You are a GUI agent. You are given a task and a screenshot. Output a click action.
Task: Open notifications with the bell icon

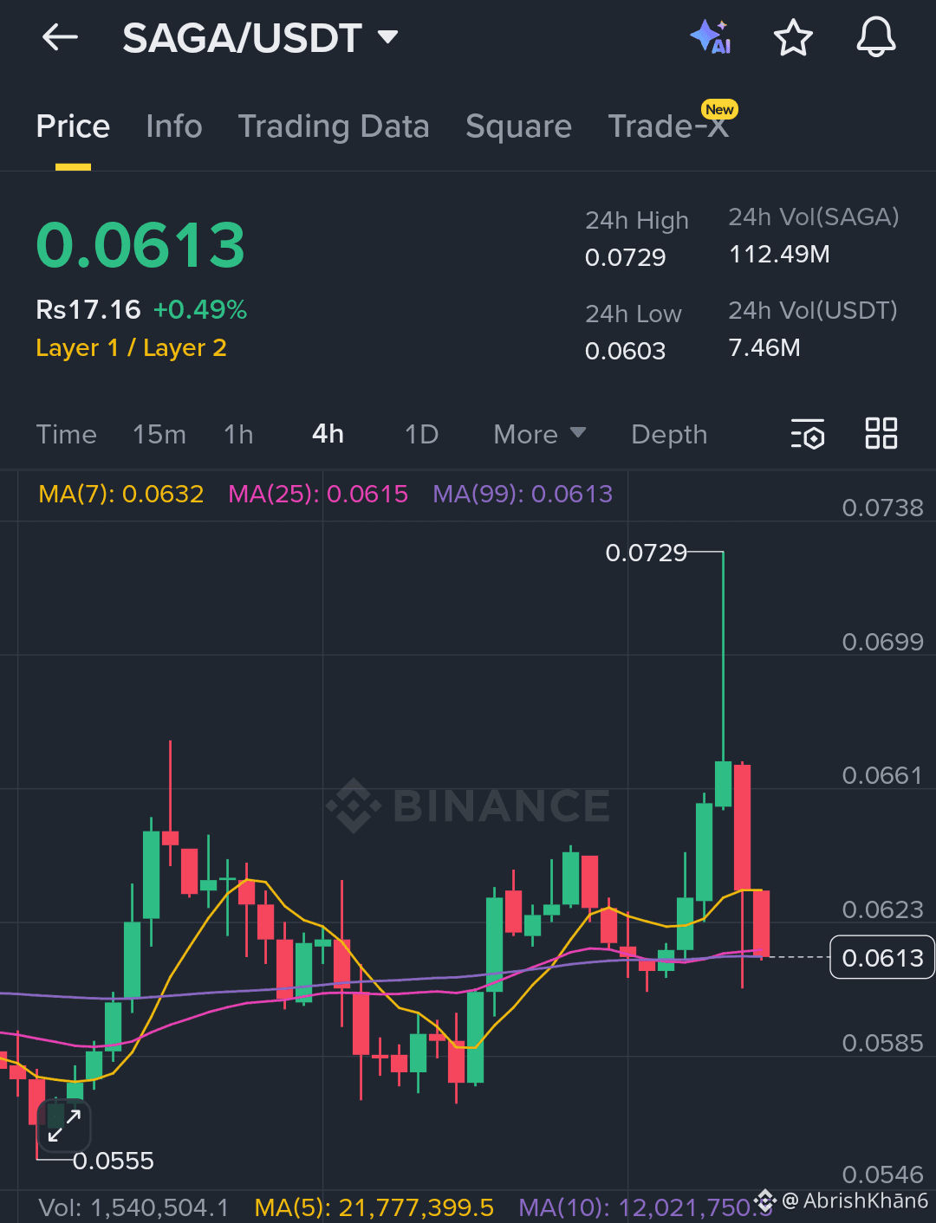pyautogui.click(x=875, y=37)
